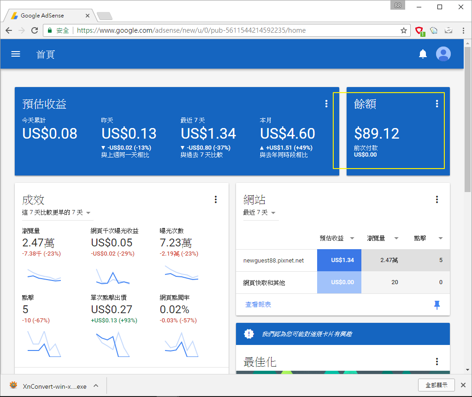The image size is (472, 397).
Task: Open the notifications bell
Action: (x=423, y=54)
